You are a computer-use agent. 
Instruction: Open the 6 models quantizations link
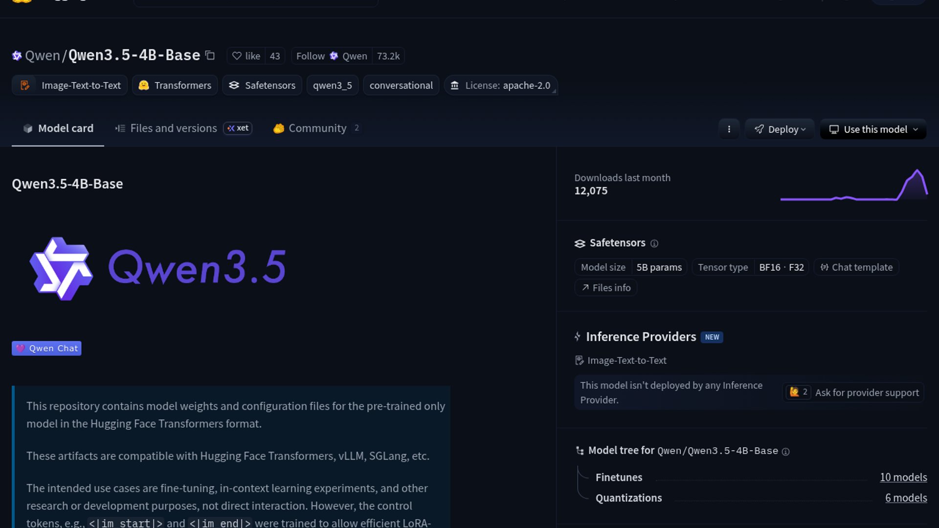tap(906, 498)
